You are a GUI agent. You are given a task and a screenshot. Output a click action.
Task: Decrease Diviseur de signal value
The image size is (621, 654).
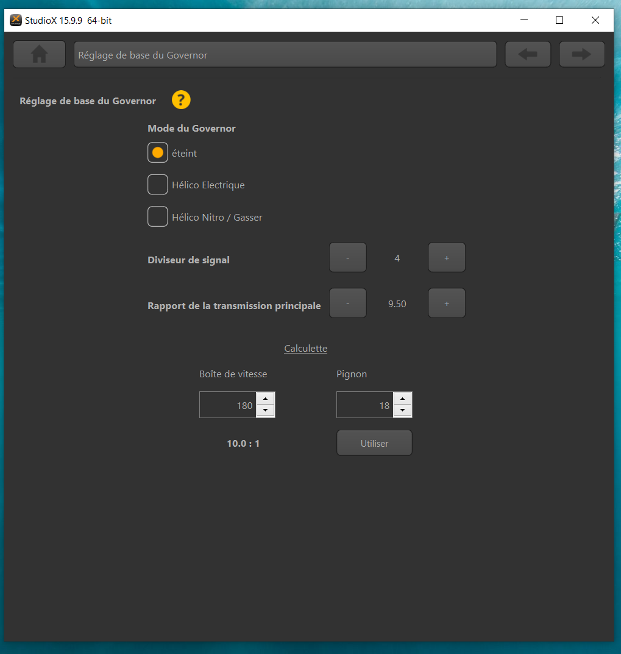coord(348,258)
